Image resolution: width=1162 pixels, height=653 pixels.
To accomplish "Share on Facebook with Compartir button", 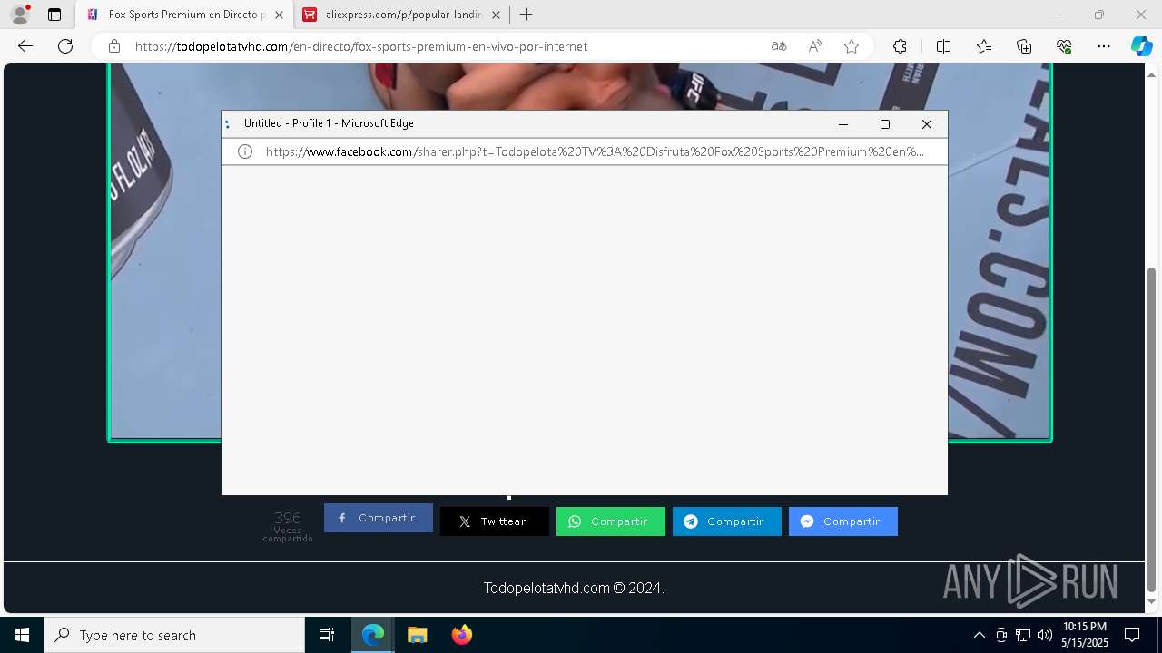I will coord(379,518).
